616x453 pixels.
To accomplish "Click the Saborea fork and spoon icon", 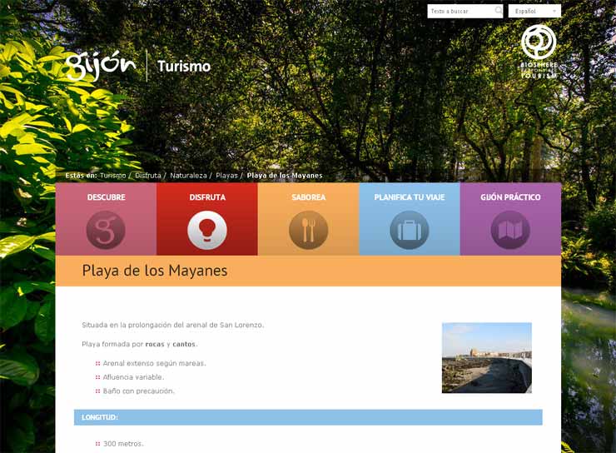I will (308, 230).
